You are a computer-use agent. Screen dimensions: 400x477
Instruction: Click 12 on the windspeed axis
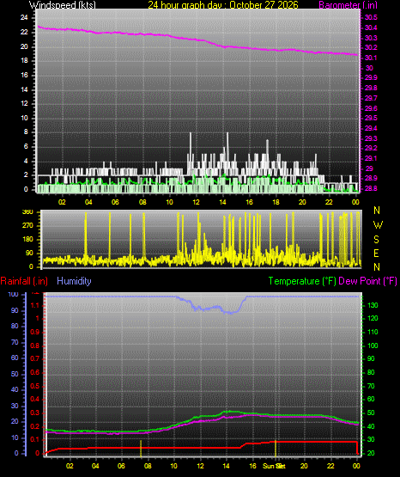tap(24, 103)
